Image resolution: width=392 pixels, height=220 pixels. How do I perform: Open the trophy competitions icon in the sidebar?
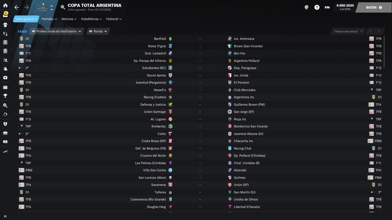pos(5,96)
